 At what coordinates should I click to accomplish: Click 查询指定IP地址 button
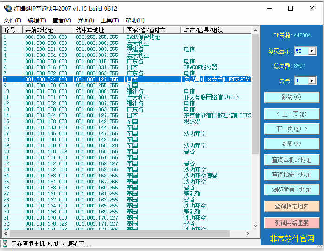pos(291,175)
